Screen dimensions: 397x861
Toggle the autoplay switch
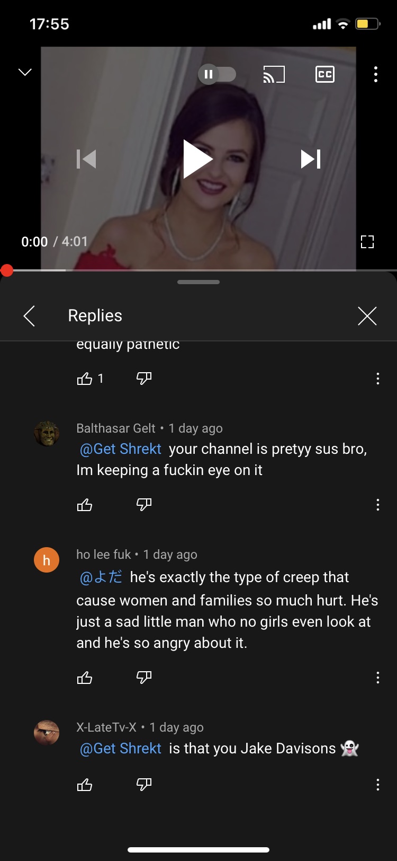[x=217, y=74]
